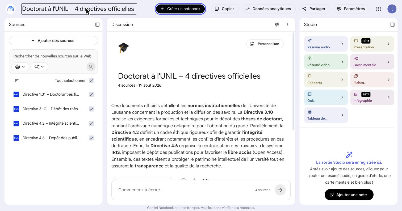Open Paramètres settings
Screen dimensions: 402x211
click(351, 9)
